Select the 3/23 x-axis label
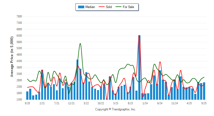 (116, 103)
